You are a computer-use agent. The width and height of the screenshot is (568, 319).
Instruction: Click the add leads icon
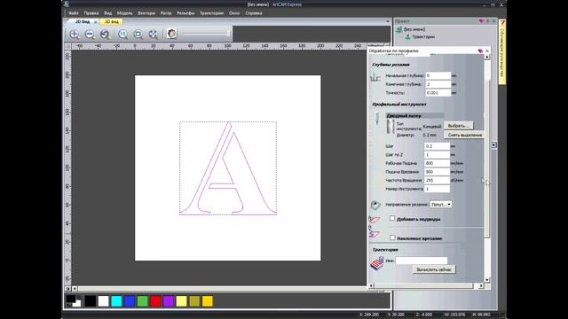click(x=374, y=219)
